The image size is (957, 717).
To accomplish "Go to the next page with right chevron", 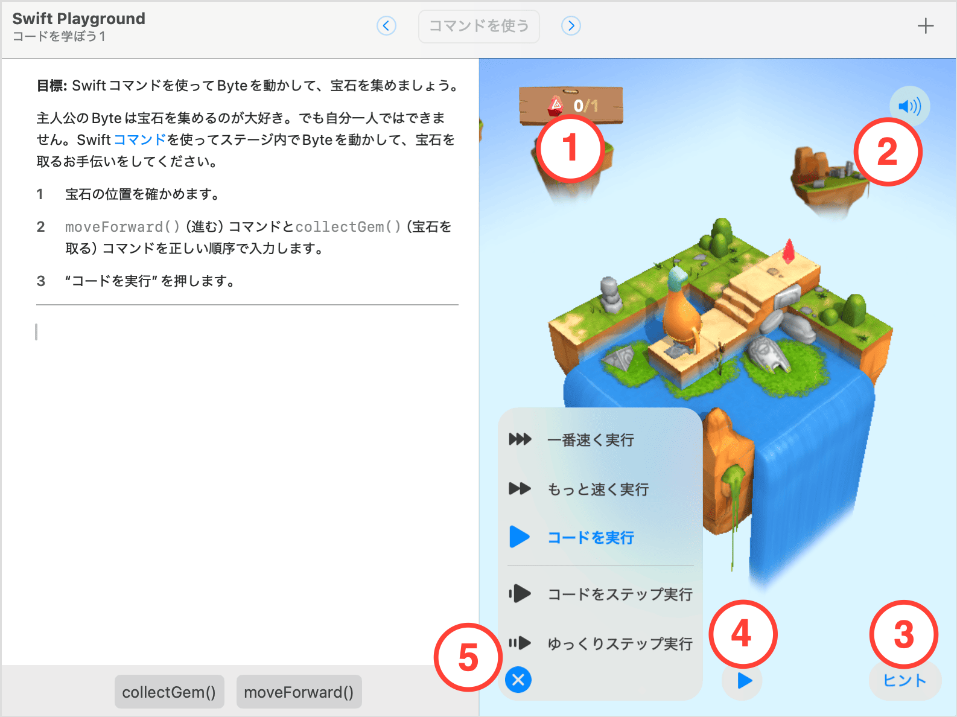I will tap(571, 26).
